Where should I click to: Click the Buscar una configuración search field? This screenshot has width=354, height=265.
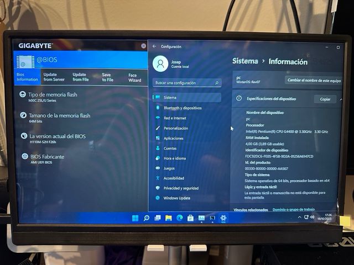pyautogui.click(x=187, y=83)
